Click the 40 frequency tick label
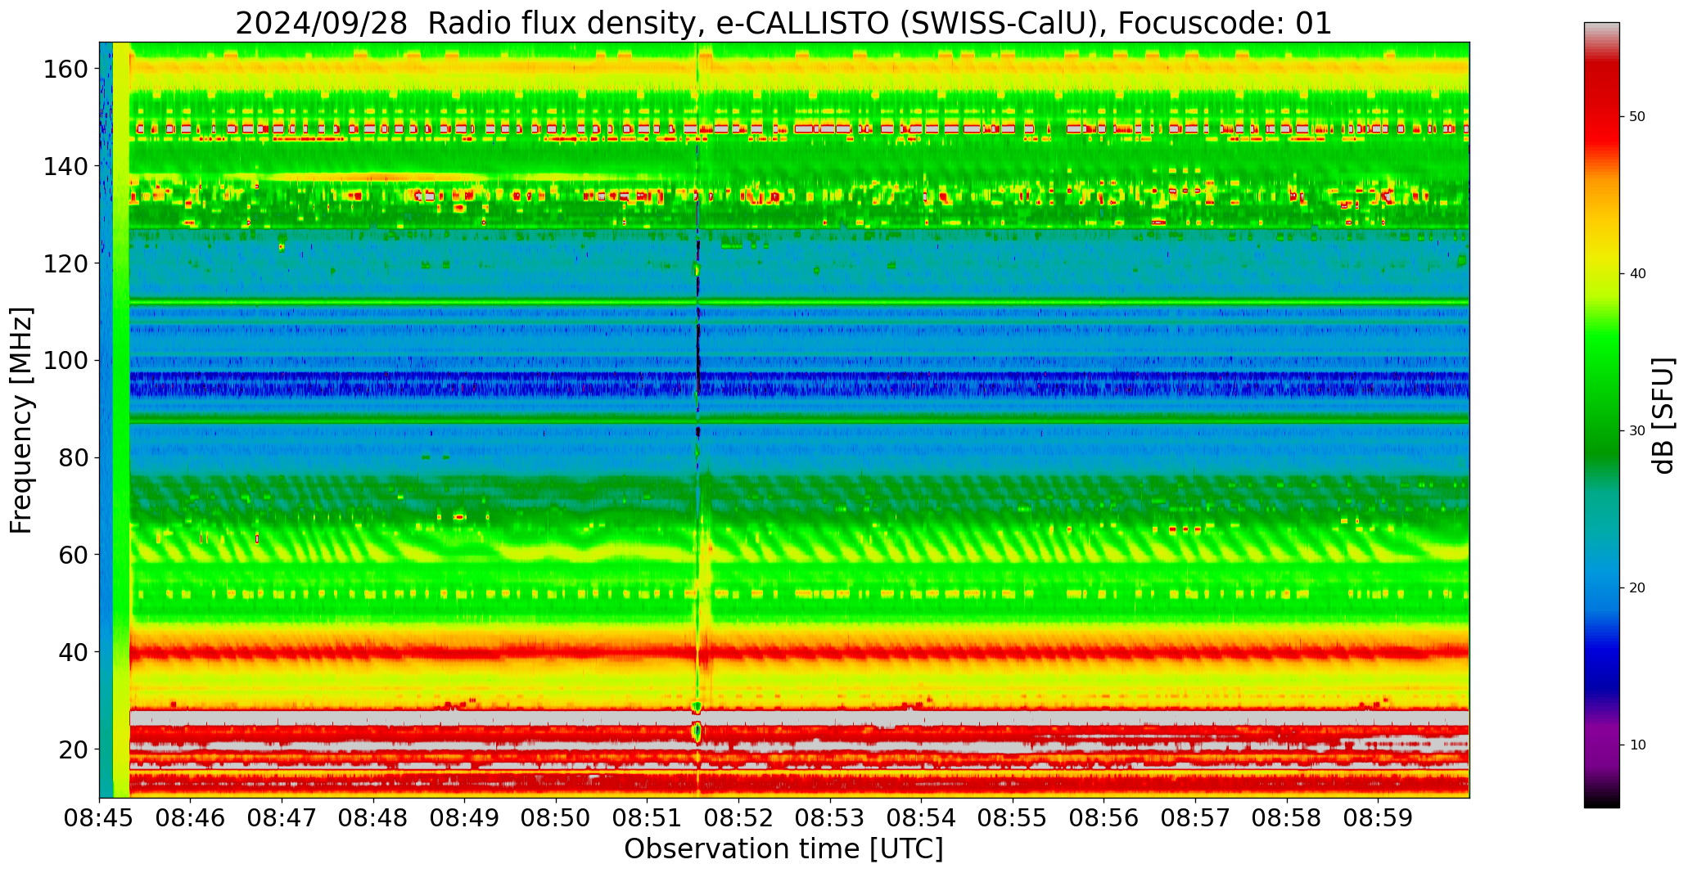The image size is (1688, 873). point(73,652)
